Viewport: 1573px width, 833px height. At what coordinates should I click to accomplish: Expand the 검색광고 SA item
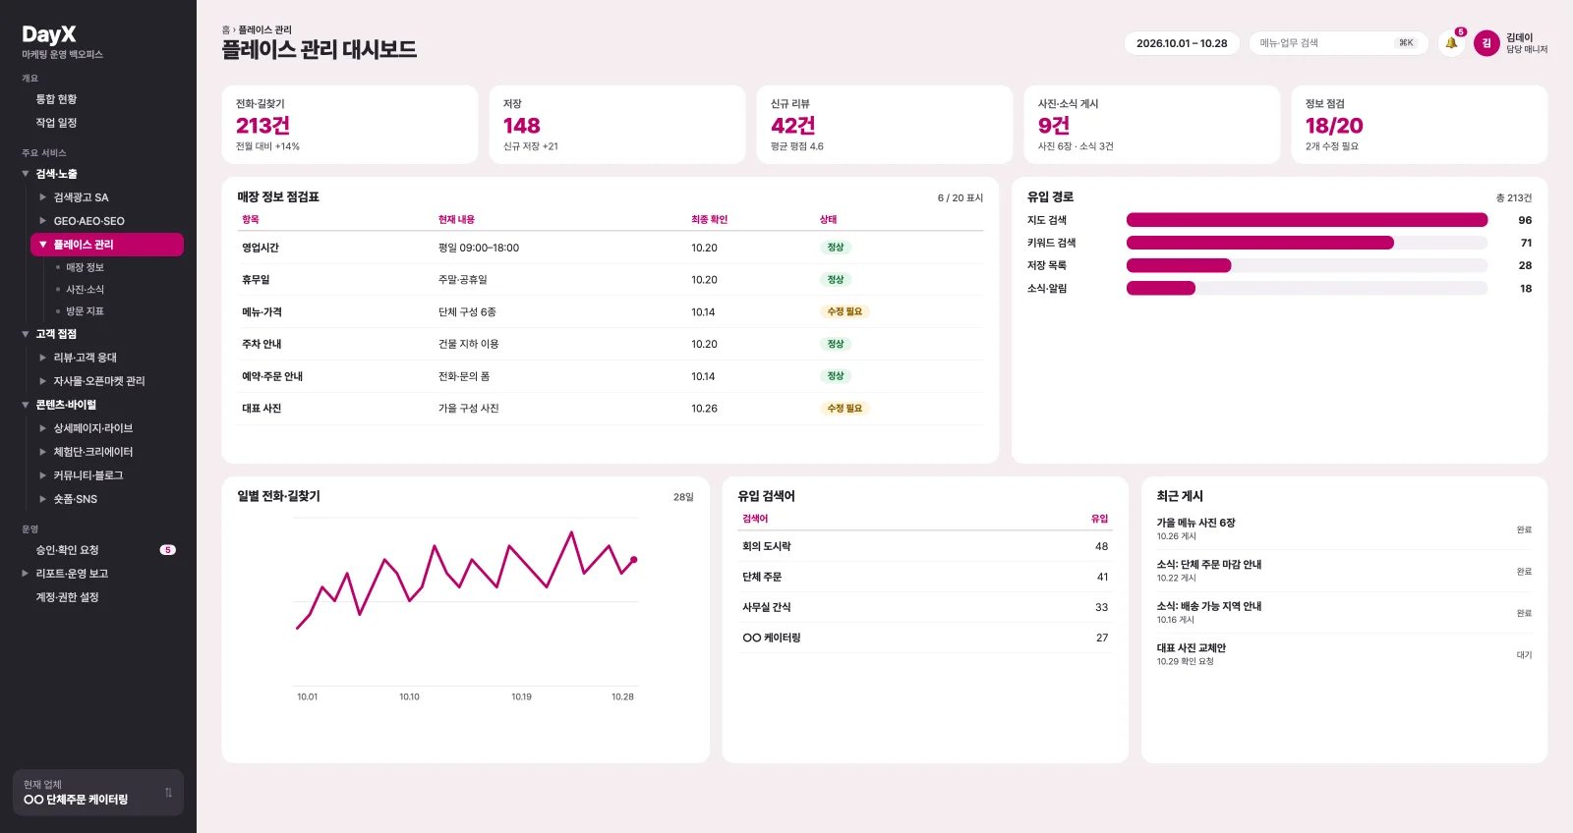point(43,197)
